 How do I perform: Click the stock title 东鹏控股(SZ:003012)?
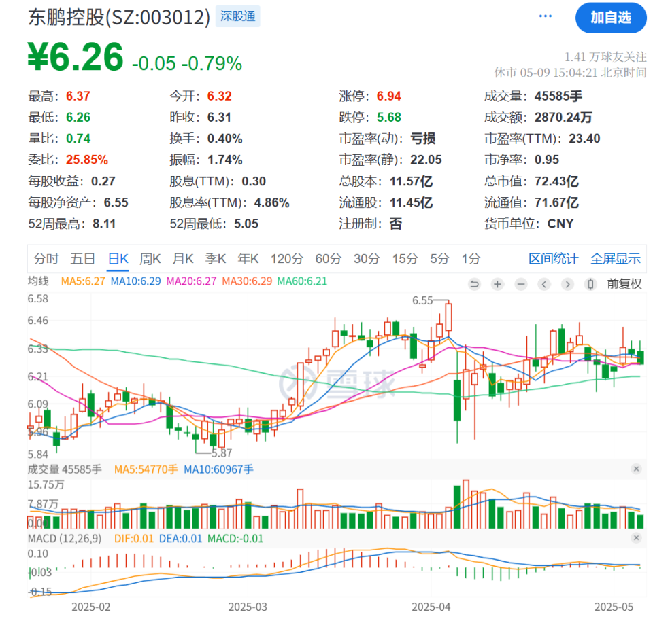click(119, 17)
